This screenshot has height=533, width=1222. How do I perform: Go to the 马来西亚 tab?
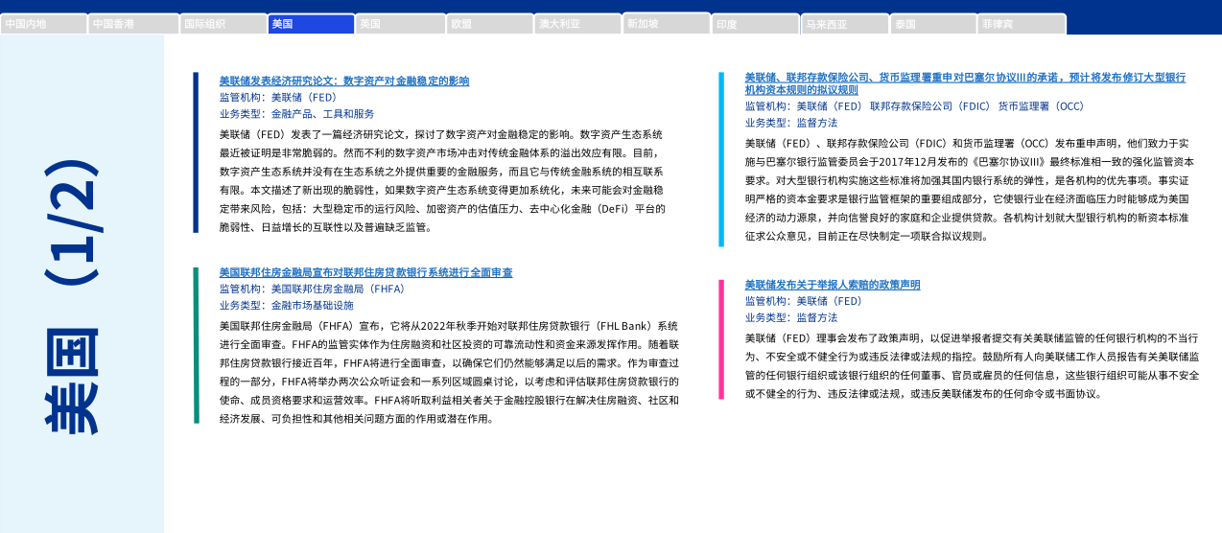tap(844, 24)
